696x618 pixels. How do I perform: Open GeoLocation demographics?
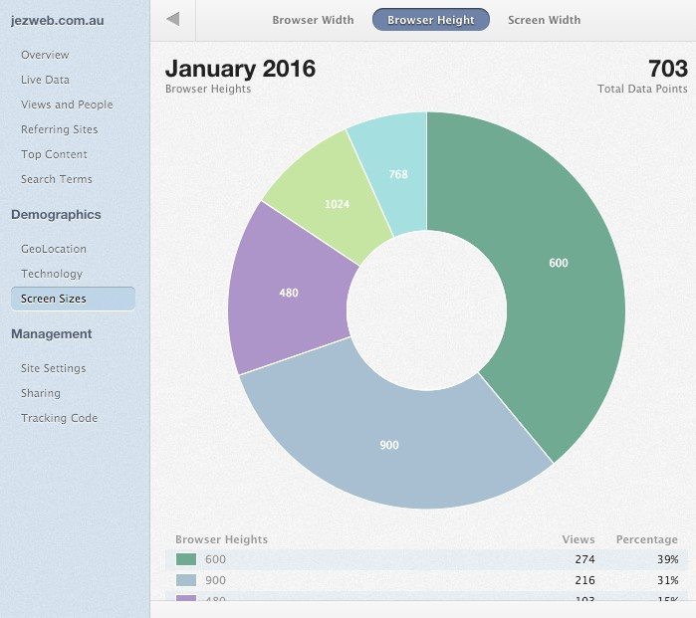(54, 249)
